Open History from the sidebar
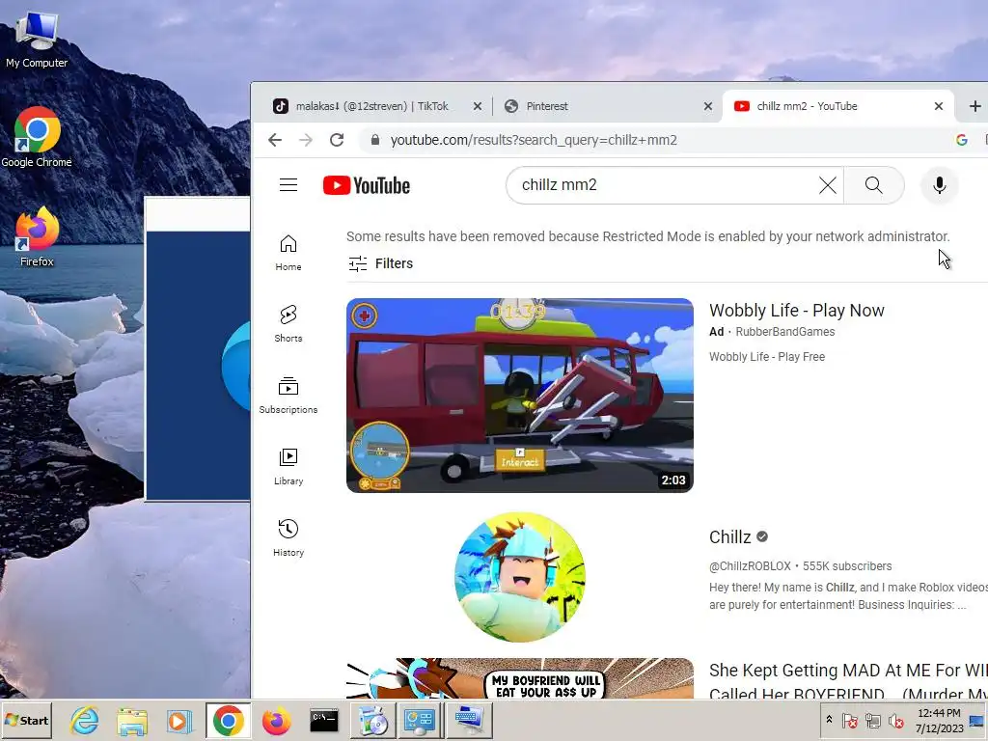 pyautogui.click(x=288, y=537)
